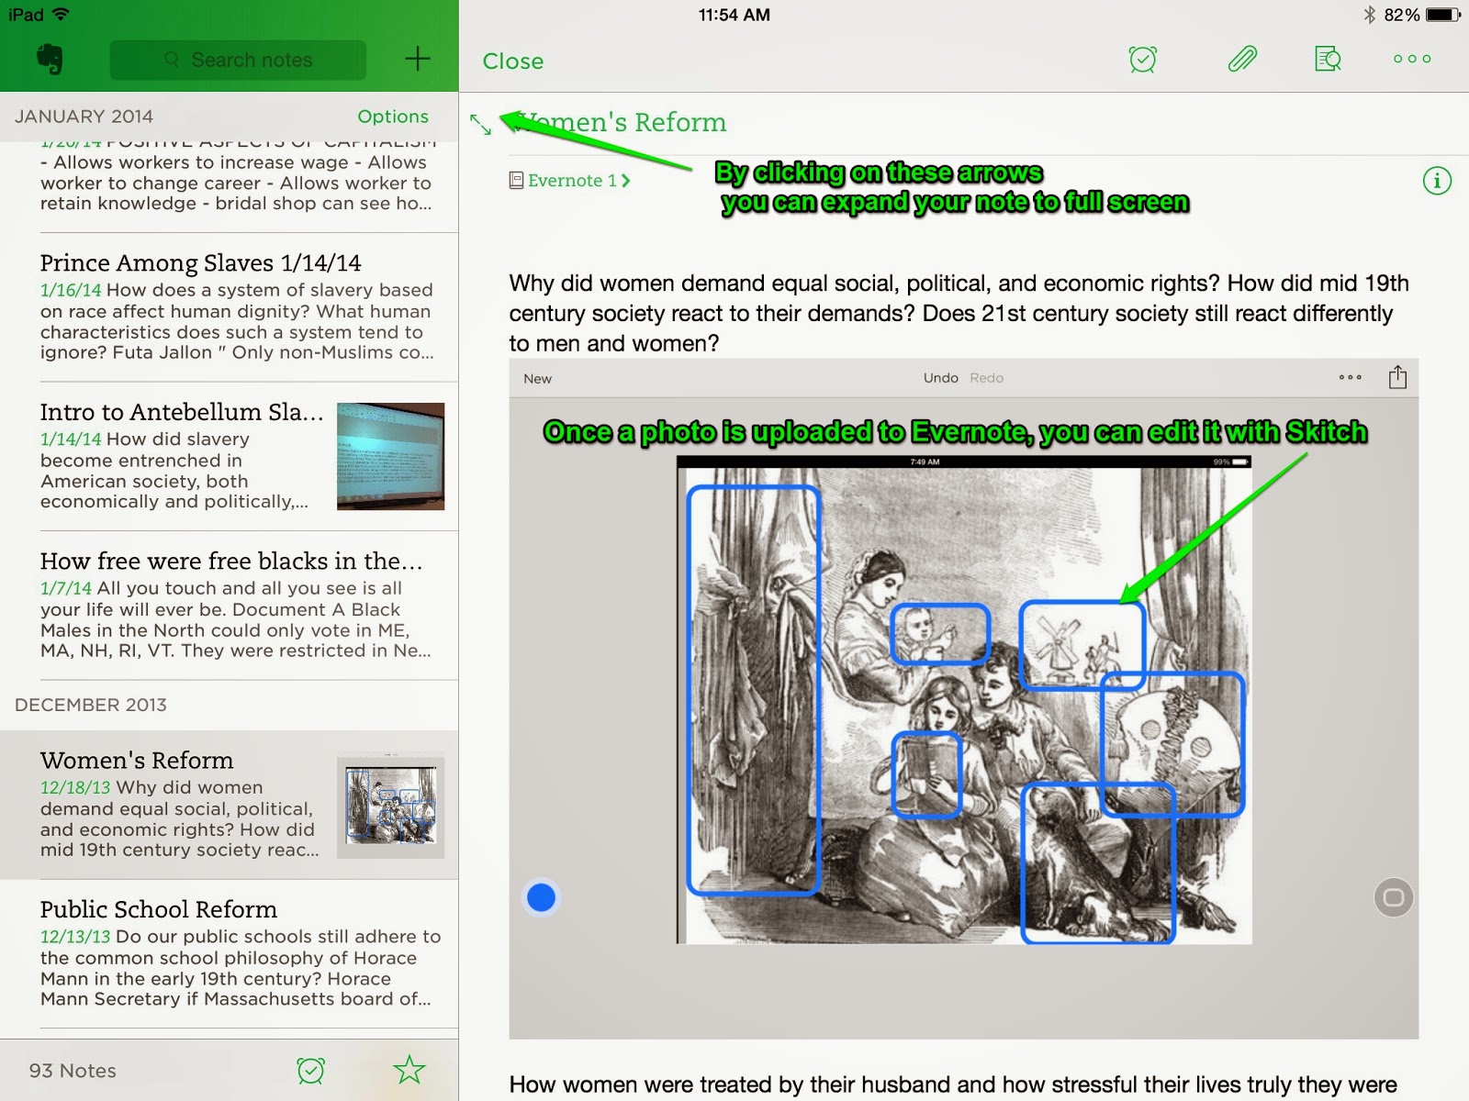Viewport: 1469px width, 1101px height.
Task: Tap the battery indicator in status bar
Action: coord(1443,15)
